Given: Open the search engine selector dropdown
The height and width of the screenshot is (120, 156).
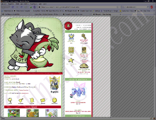Looking at the screenshot, I should click(x=124, y=7).
